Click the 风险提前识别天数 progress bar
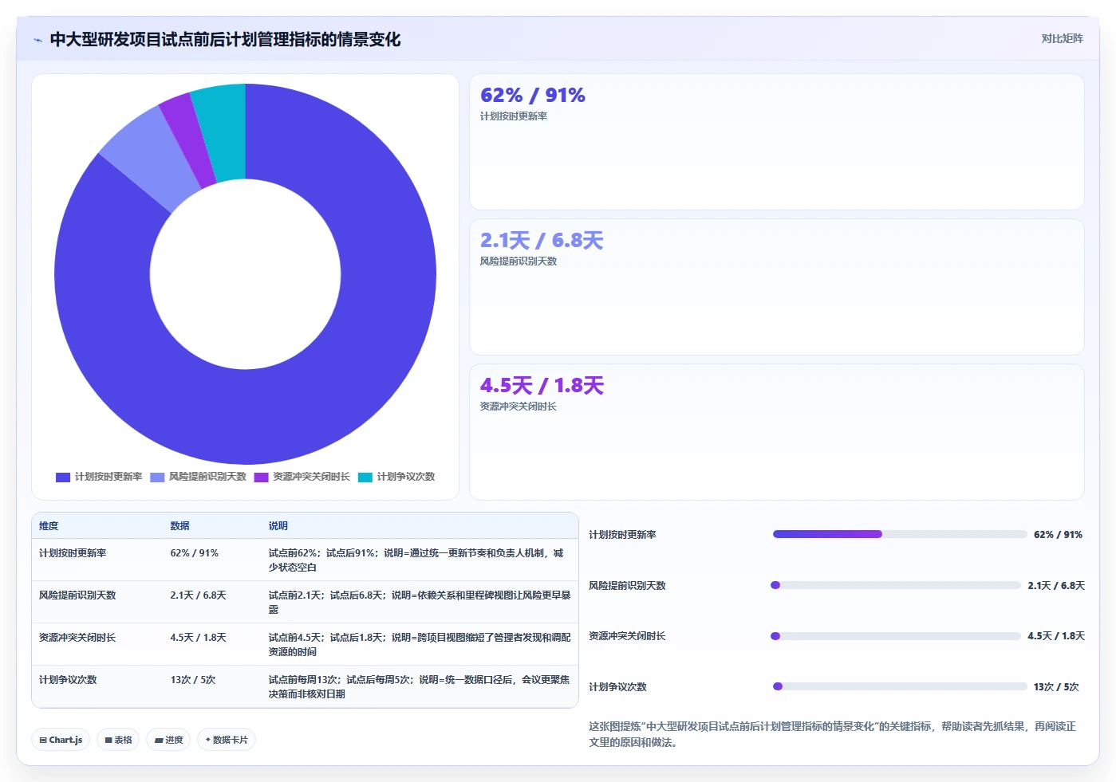Screen dimensions: 1116x782 click(896, 585)
